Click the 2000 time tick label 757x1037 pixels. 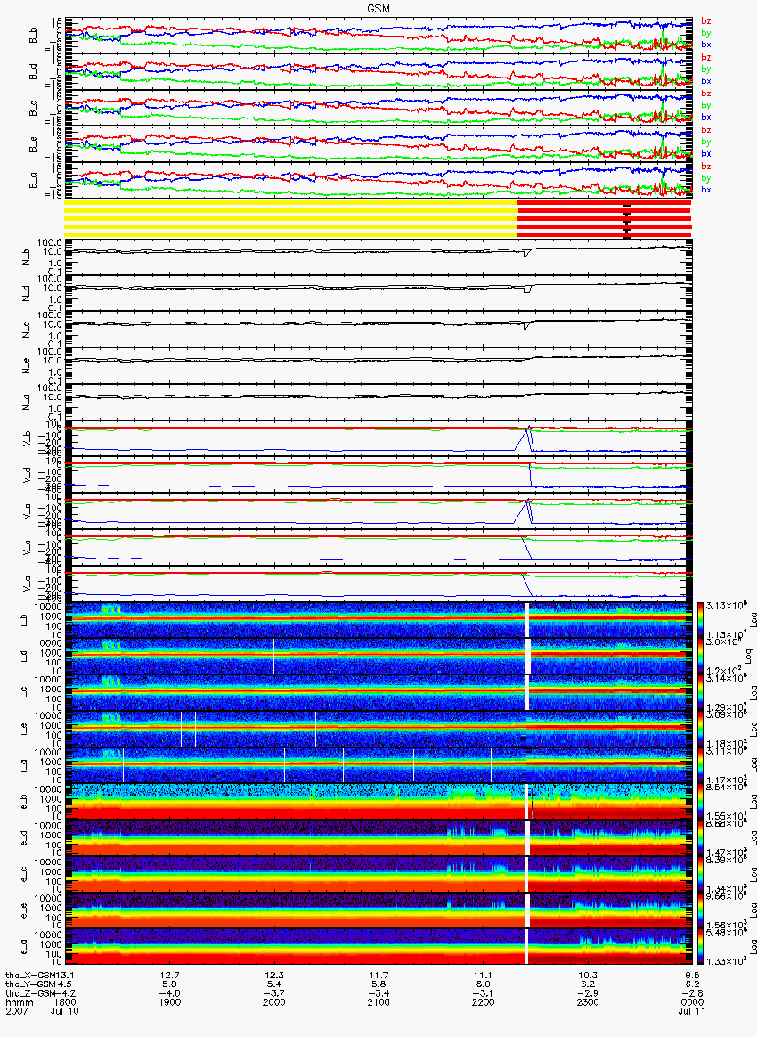pyautogui.click(x=274, y=1002)
